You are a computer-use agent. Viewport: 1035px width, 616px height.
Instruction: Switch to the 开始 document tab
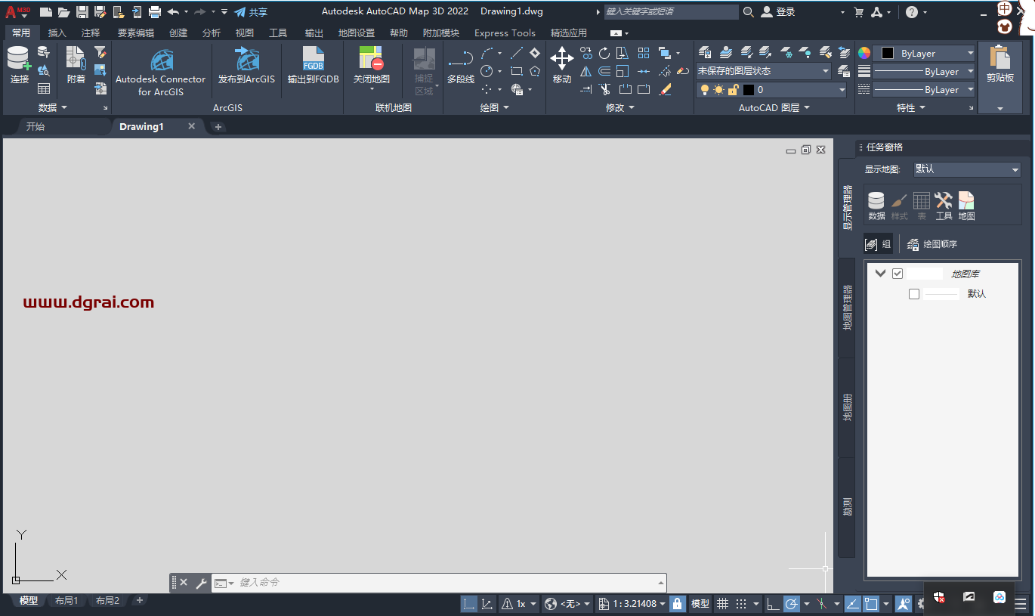pyautogui.click(x=36, y=127)
